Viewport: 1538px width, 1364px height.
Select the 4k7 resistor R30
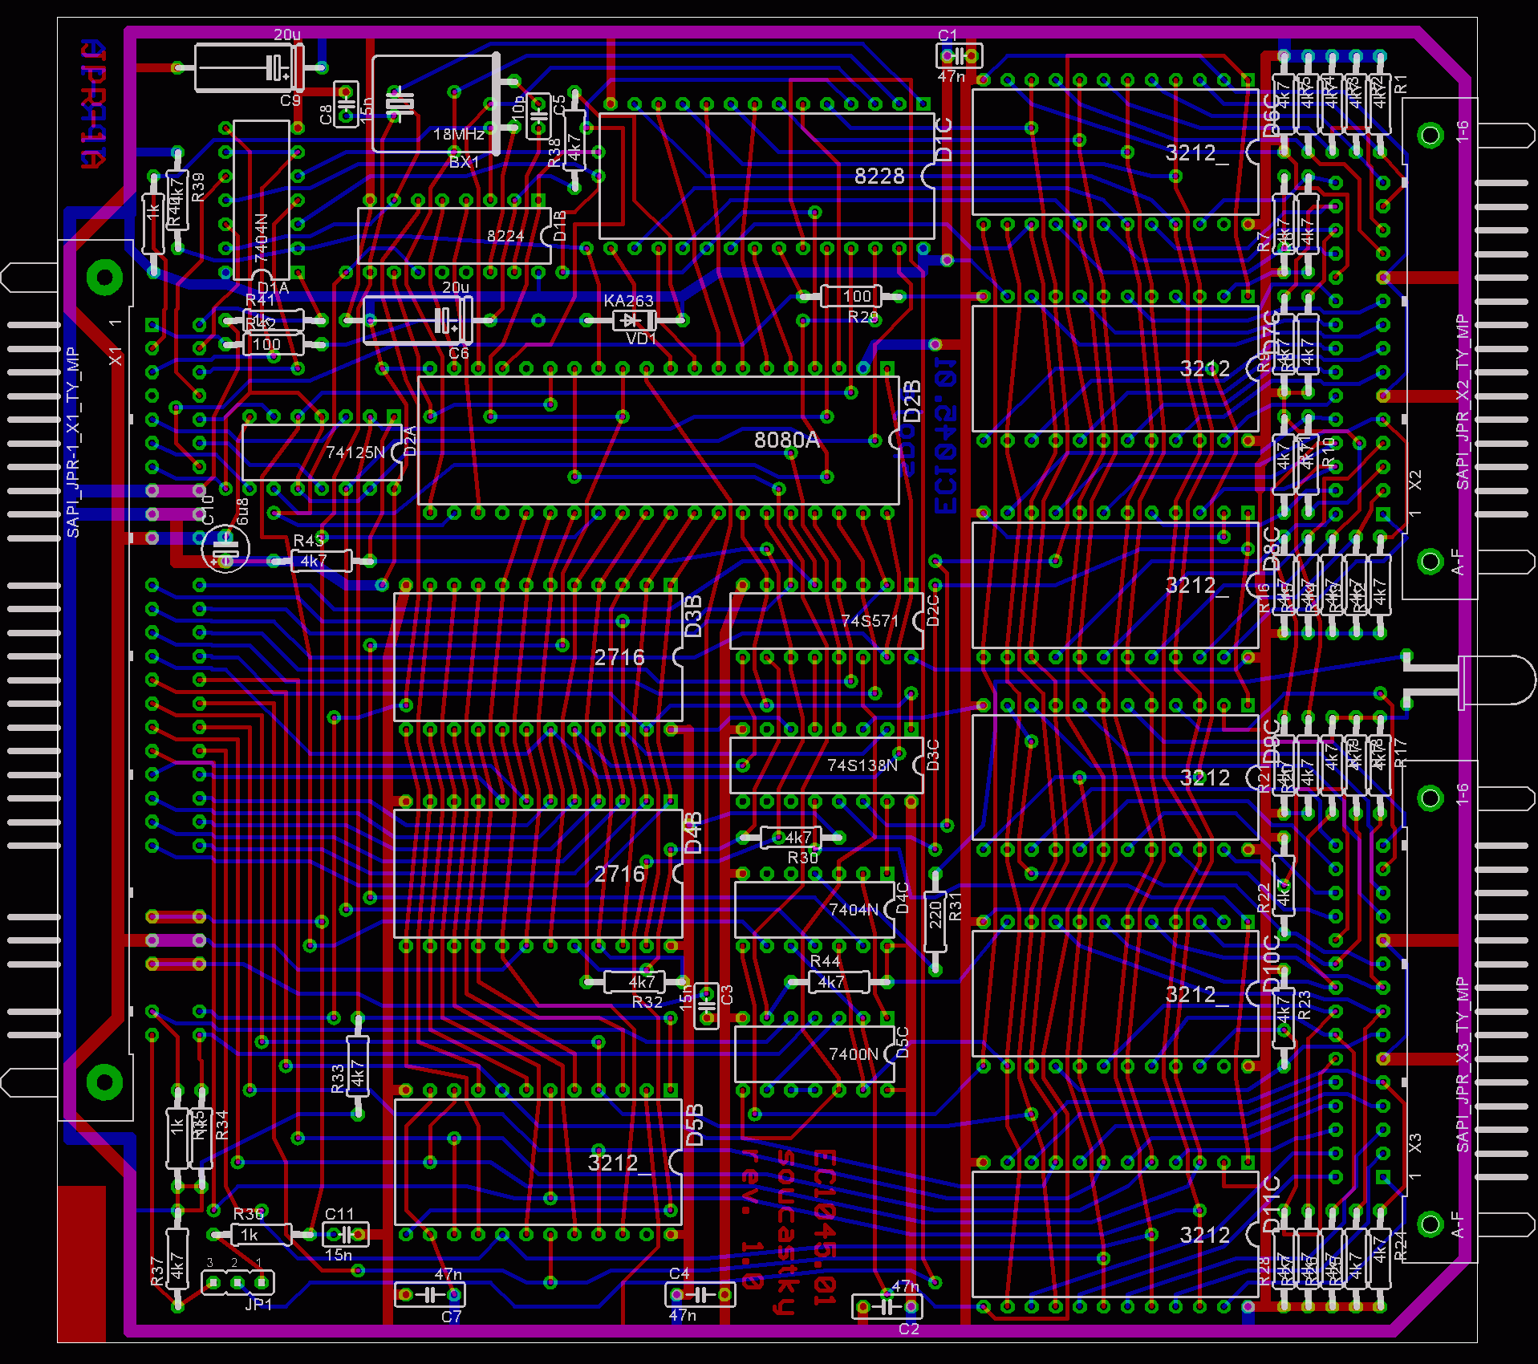coord(791,838)
